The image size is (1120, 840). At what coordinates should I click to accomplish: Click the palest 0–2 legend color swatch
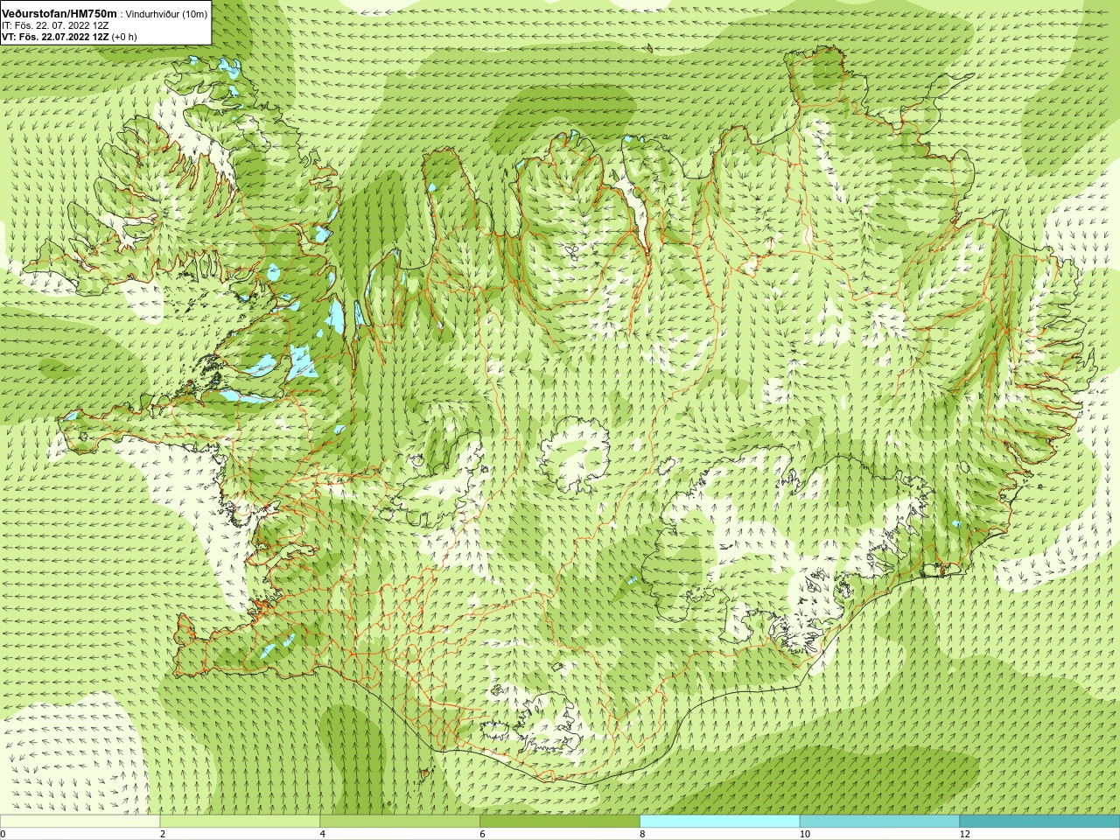click(x=80, y=822)
